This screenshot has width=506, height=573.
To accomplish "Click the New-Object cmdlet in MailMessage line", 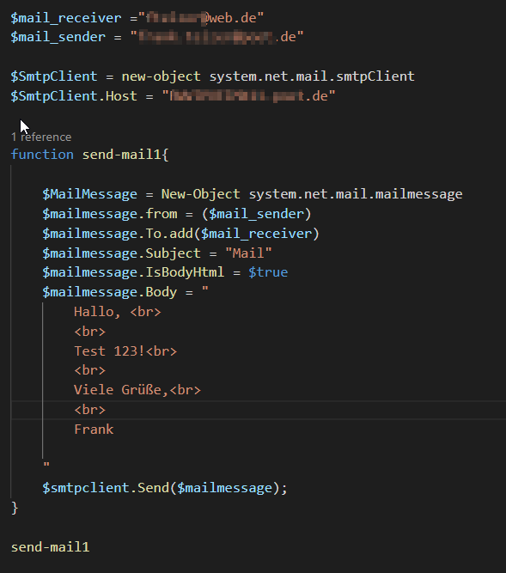I will pos(200,194).
